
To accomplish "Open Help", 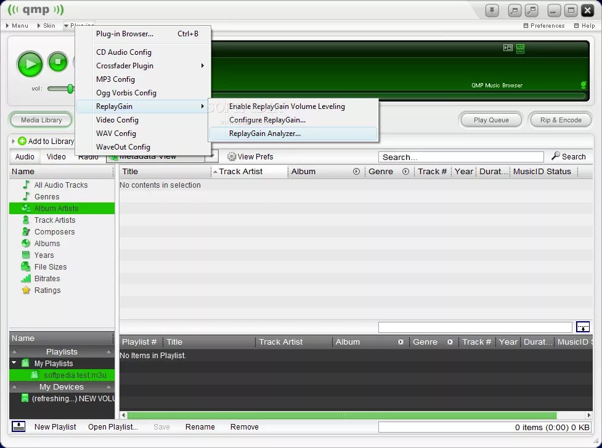I will tap(584, 26).
